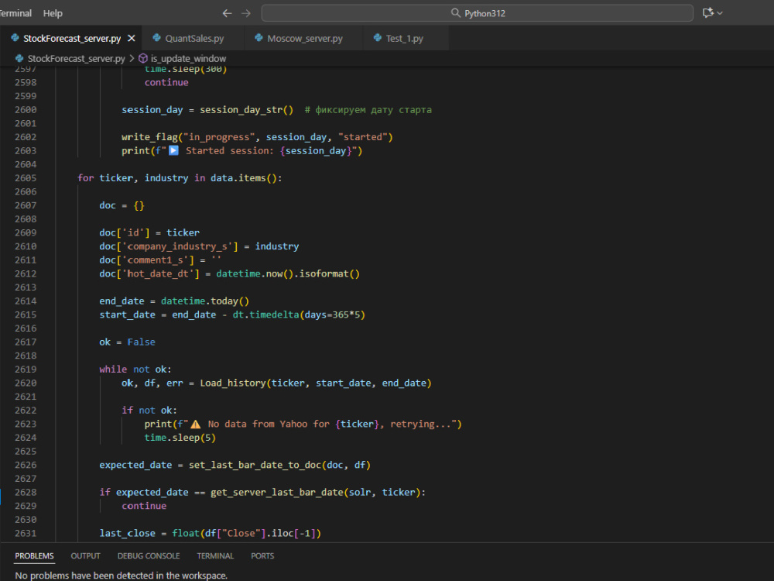Click the doc['hot_date_dt'] assignment
774x581 pixels.
point(230,273)
